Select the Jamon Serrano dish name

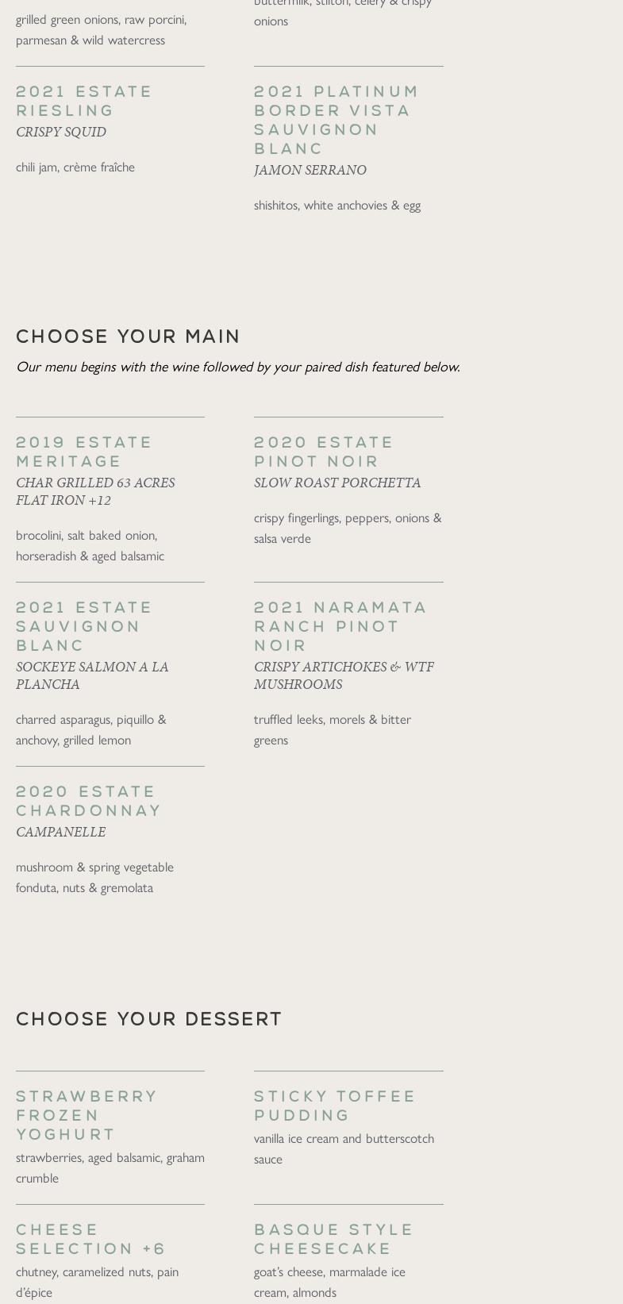pyautogui.click(x=310, y=170)
